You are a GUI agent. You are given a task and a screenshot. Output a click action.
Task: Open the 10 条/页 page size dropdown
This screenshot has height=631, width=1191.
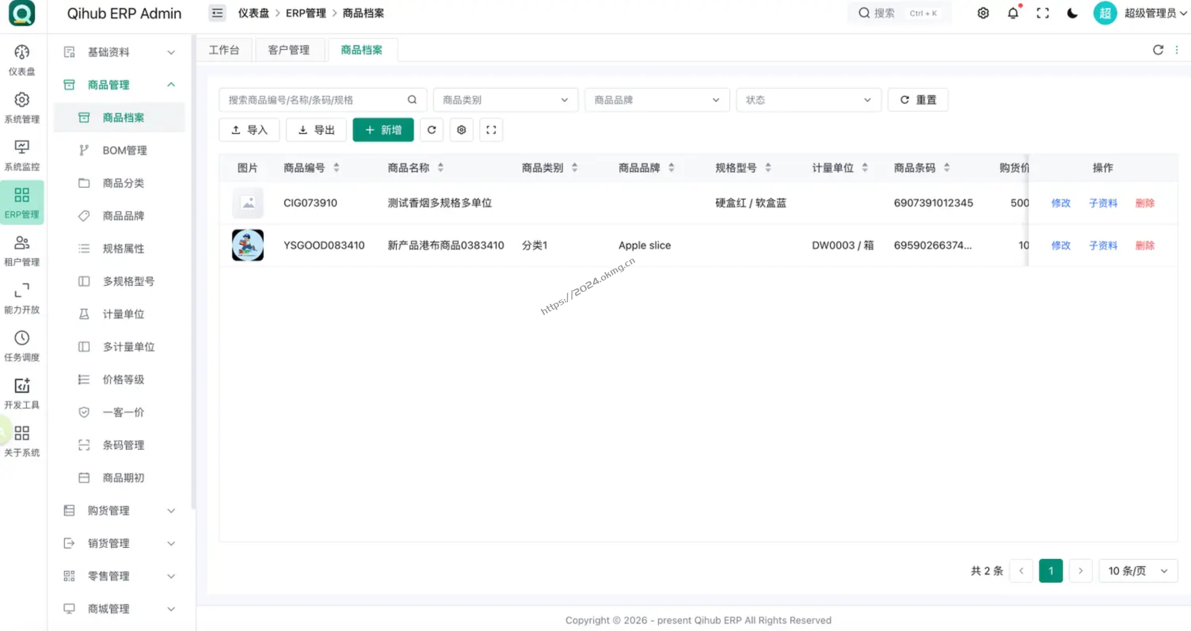[x=1138, y=571]
